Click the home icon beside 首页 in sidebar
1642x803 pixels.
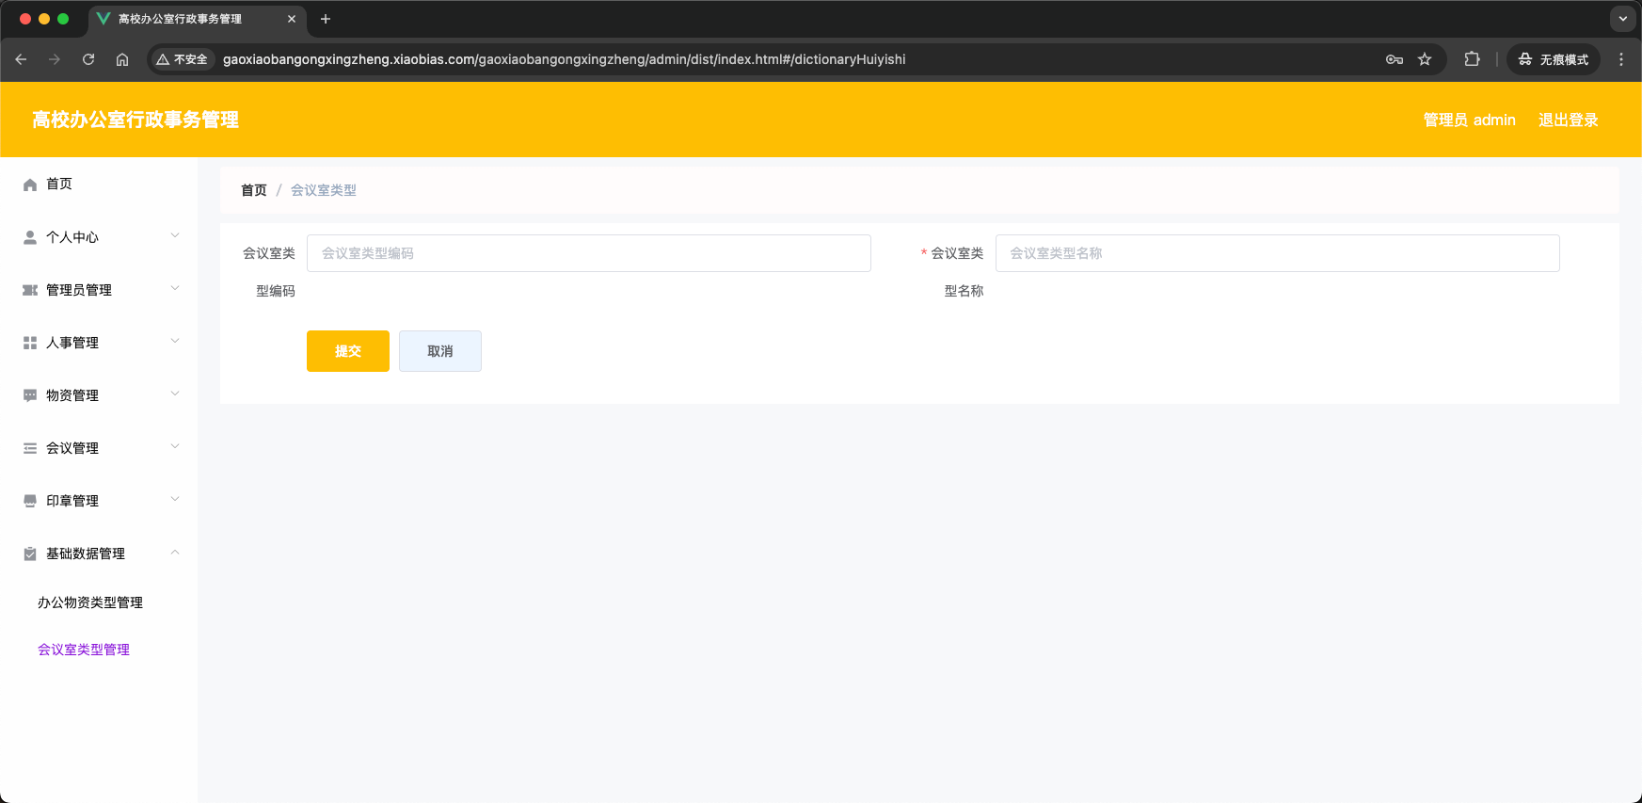coord(30,185)
